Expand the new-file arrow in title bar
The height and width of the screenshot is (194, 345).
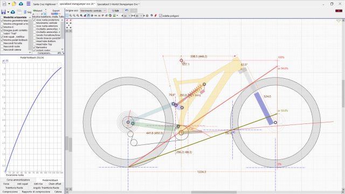(9, 4)
